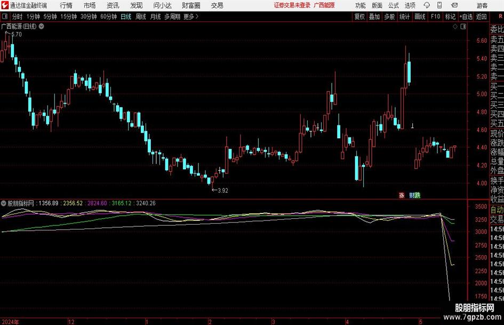Click indicator value 2824.60

[98, 203]
